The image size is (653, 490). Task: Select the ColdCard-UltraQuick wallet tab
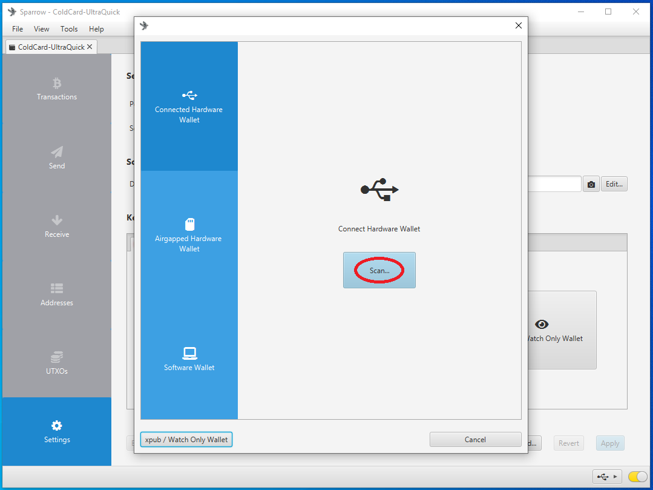(51, 47)
